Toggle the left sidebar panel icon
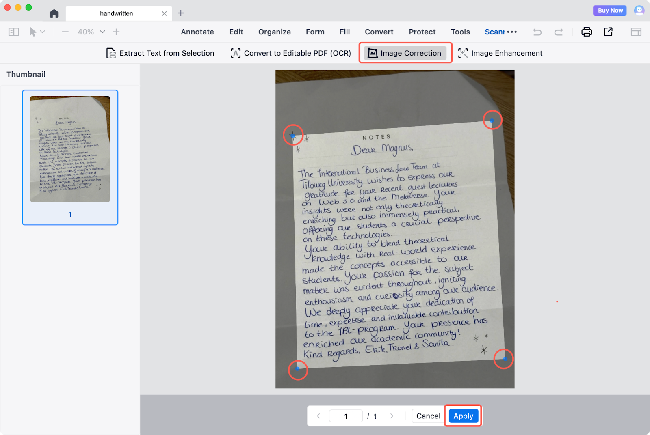The height and width of the screenshot is (435, 650). click(x=14, y=32)
